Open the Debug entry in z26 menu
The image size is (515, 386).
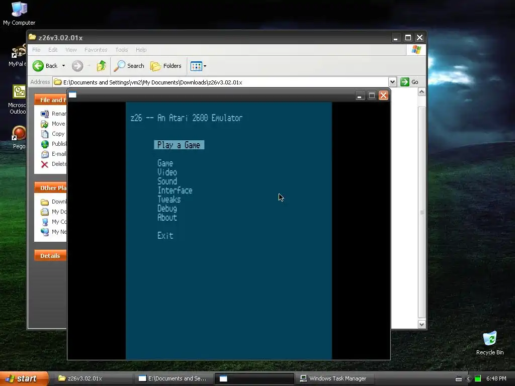click(167, 209)
